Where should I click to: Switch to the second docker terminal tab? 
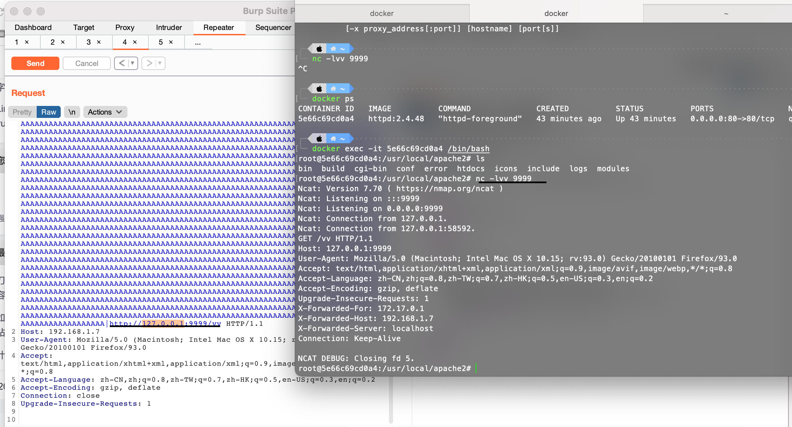[556, 14]
